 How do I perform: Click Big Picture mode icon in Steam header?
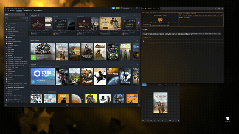tap(131, 8)
